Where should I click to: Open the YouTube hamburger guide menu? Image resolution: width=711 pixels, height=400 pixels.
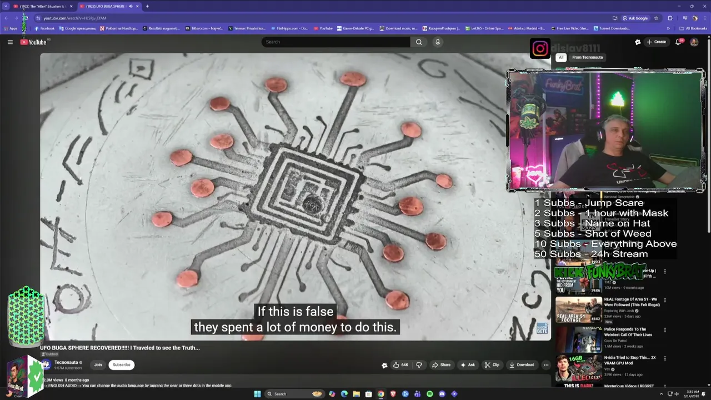[x=10, y=42]
